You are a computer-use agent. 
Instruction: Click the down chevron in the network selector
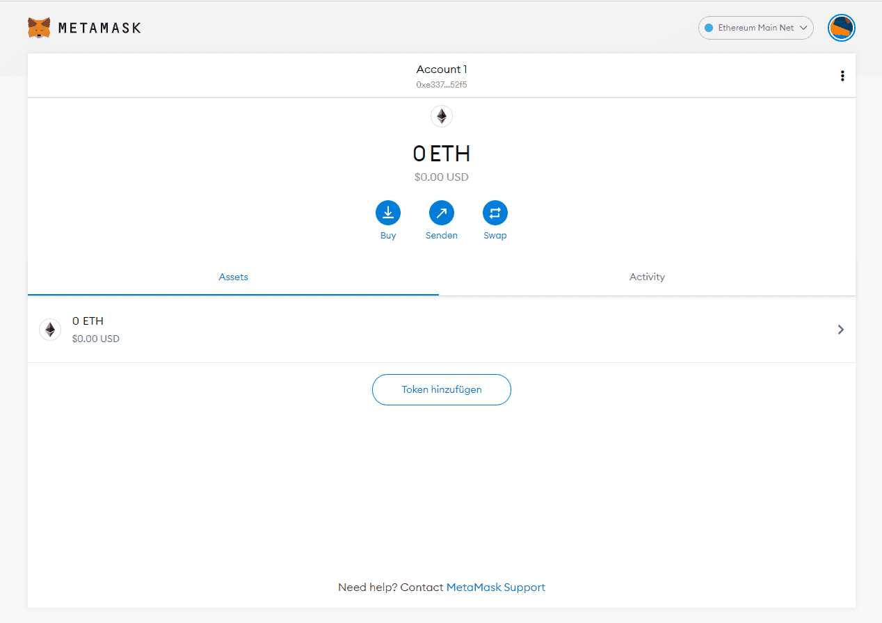pyautogui.click(x=803, y=28)
